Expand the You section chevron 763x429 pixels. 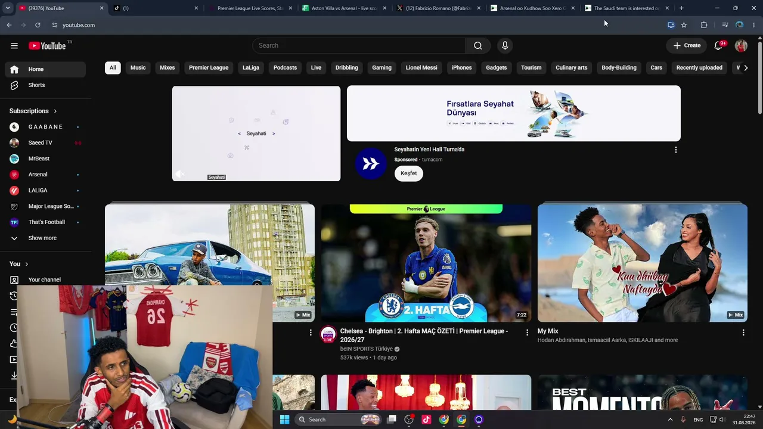click(26, 264)
